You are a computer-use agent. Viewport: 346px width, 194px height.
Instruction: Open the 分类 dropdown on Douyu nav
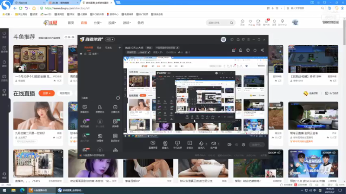point(98,23)
